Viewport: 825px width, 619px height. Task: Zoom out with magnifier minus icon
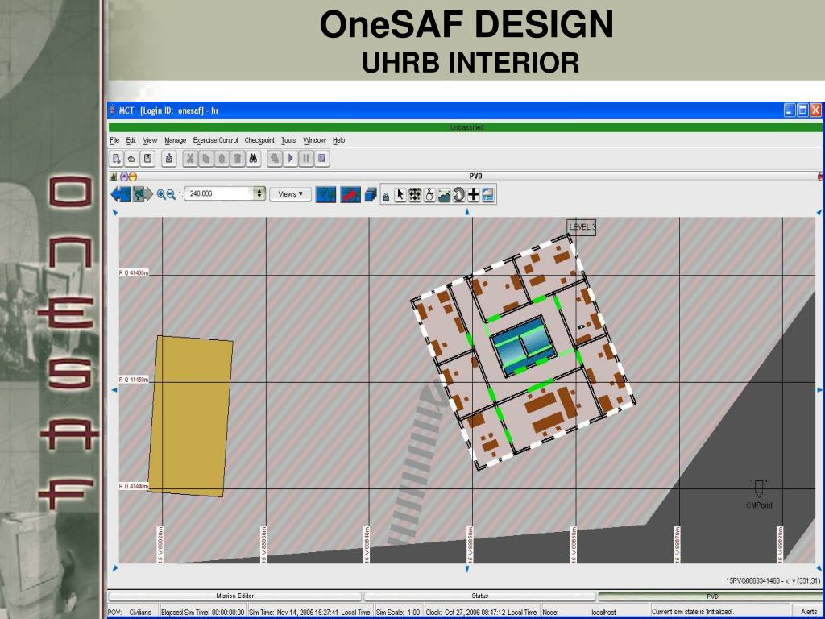point(171,194)
